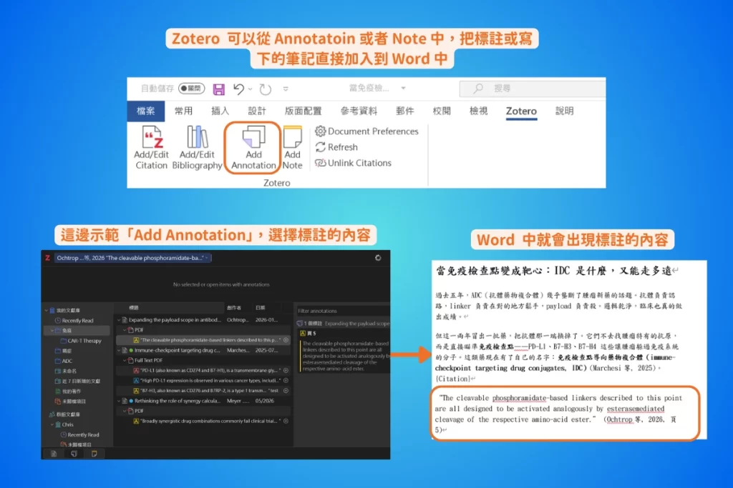Switch to the 插入 ribbon tab
Screen dimensions: 733x488
click(220, 111)
